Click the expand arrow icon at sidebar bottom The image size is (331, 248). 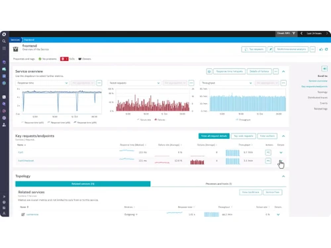pyautogui.click(x=4, y=196)
